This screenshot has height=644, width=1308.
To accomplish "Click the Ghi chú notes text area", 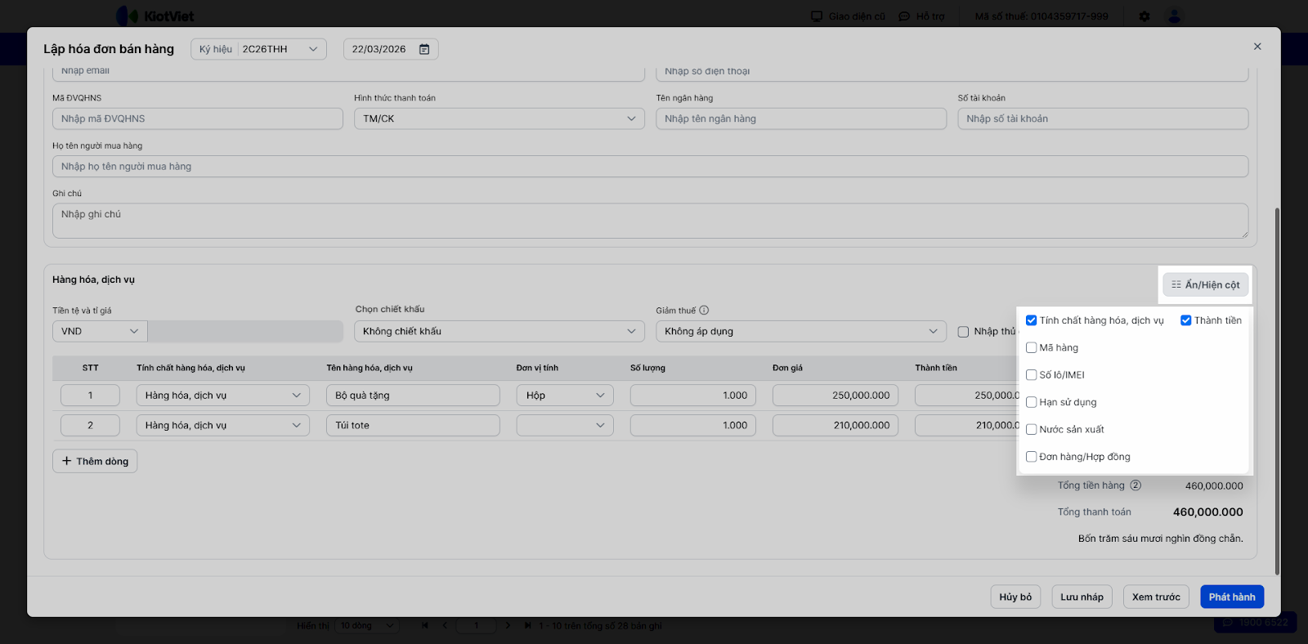I will [650, 221].
